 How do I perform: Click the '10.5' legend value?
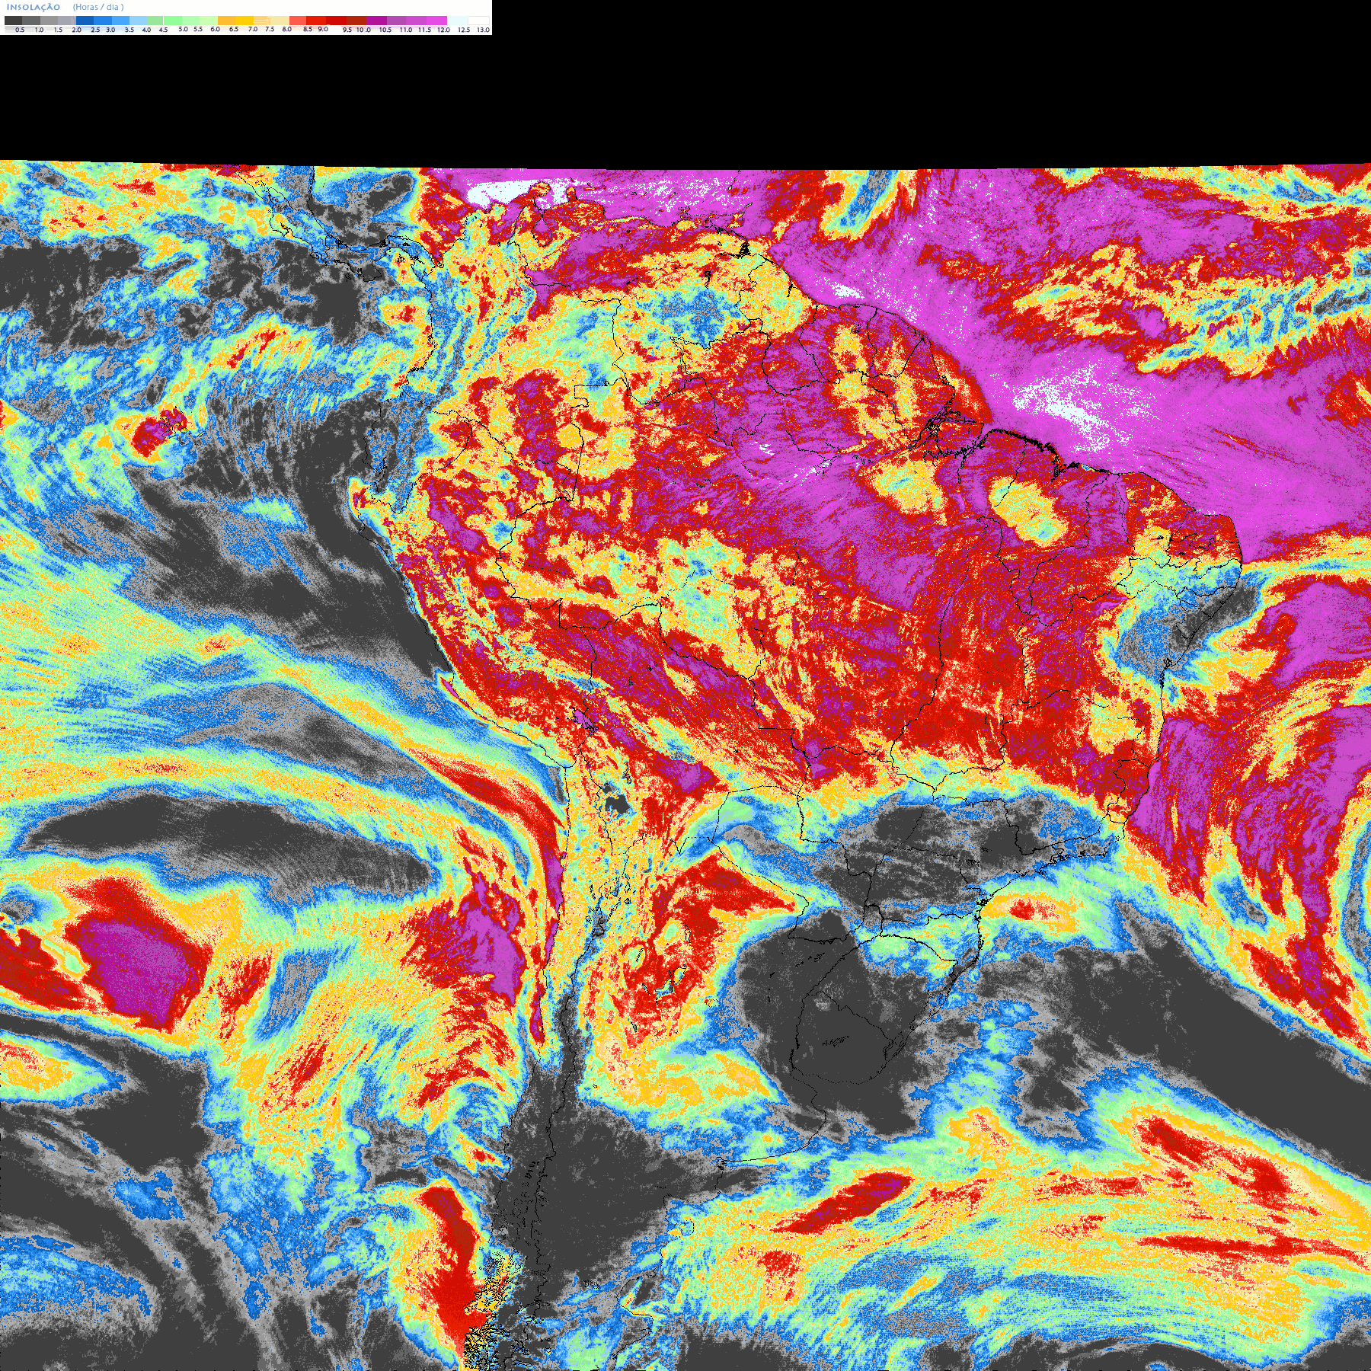[x=385, y=30]
